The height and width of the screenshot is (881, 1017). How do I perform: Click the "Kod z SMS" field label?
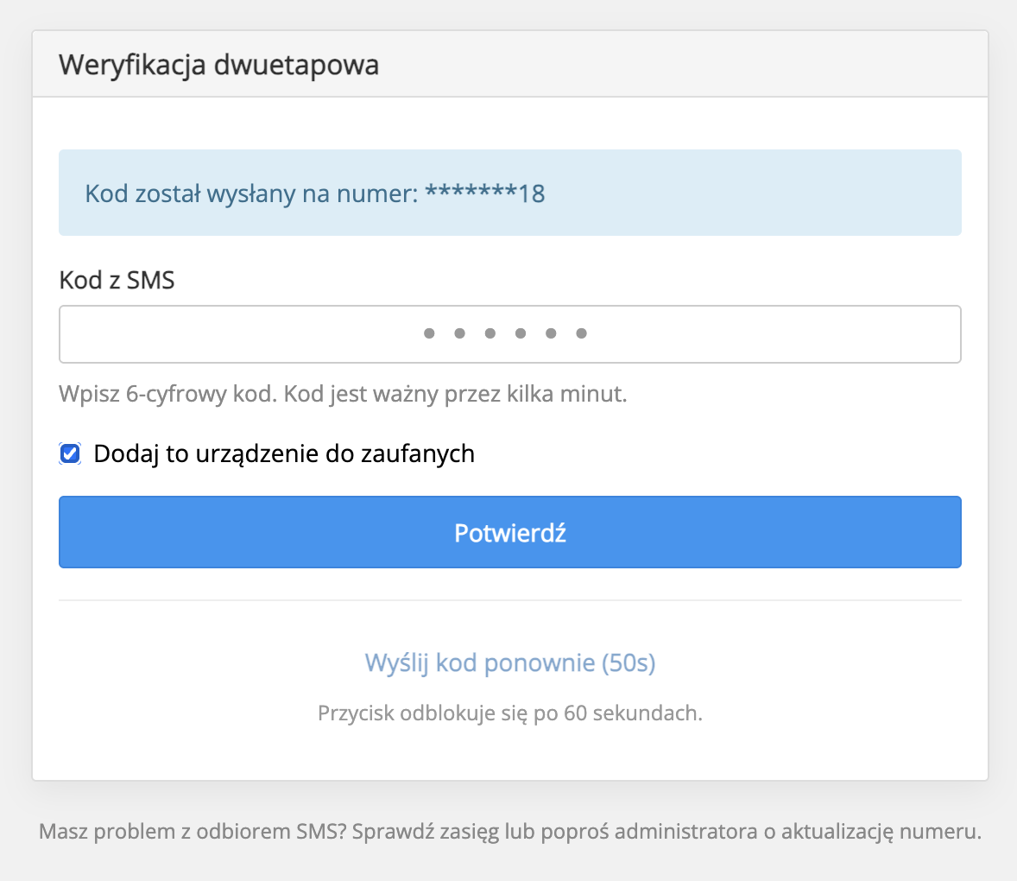click(x=117, y=280)
